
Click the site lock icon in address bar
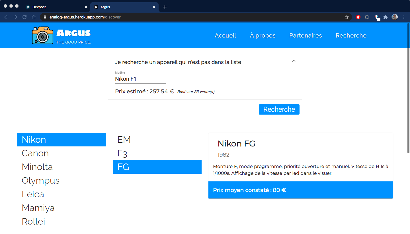45,17
